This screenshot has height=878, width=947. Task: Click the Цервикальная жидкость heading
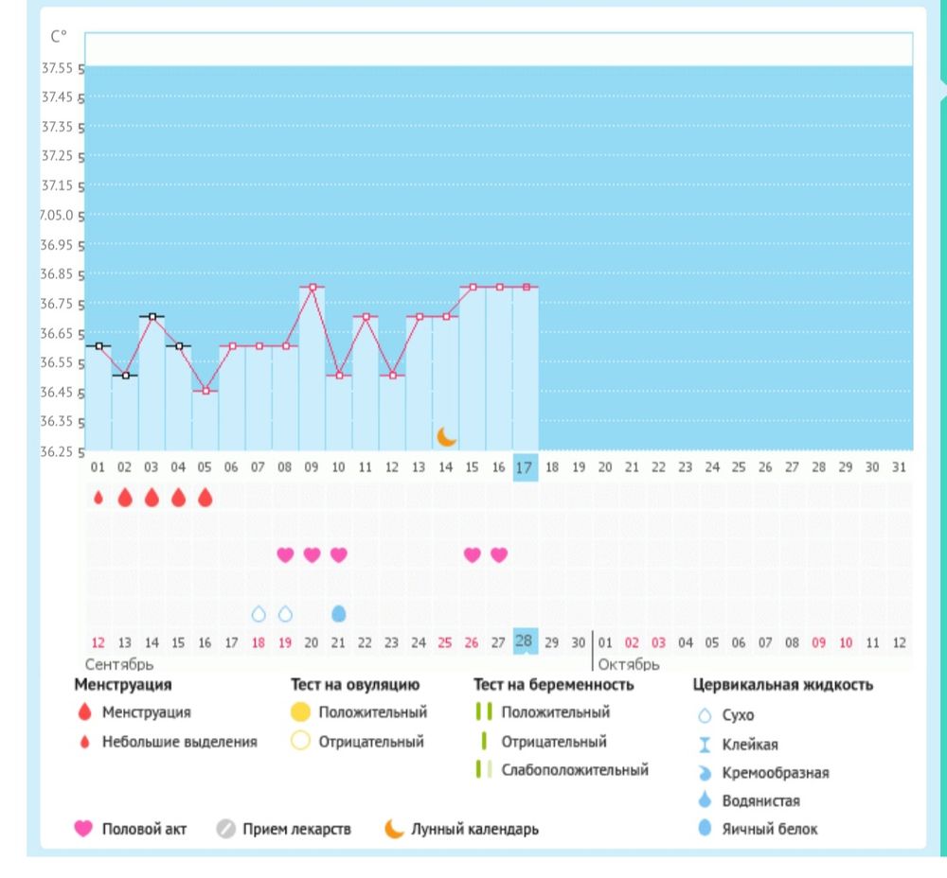pos(783,685)
